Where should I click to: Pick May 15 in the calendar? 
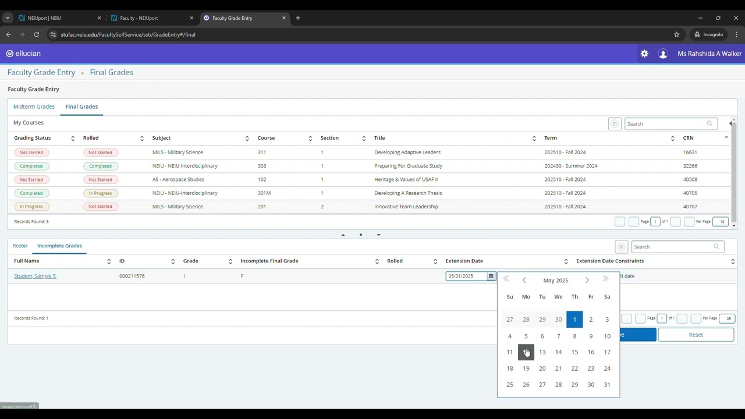pos(574,352)
